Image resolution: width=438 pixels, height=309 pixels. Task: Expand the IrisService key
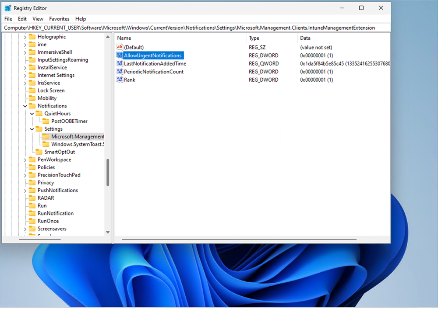25,83
